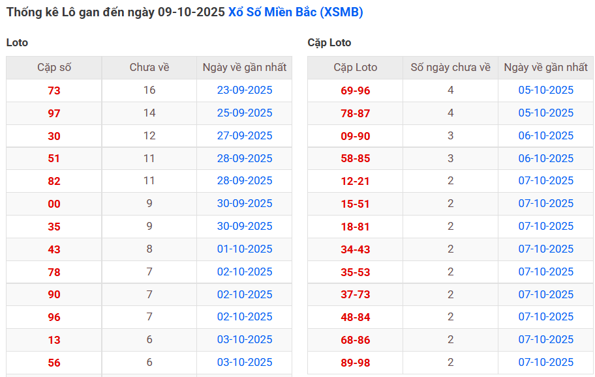This screenshot has width=595, height=377.
Task: Click the loto pair 89-98
Action: pos(356,363)
